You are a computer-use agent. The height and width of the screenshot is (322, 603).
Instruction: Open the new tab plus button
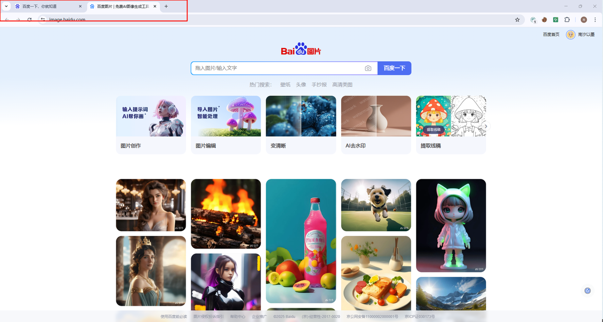pos(166,7)
